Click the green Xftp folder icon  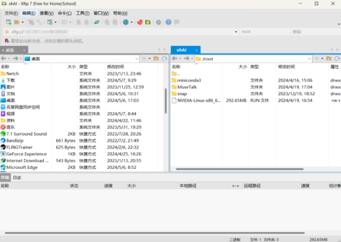tap(148, 22)
